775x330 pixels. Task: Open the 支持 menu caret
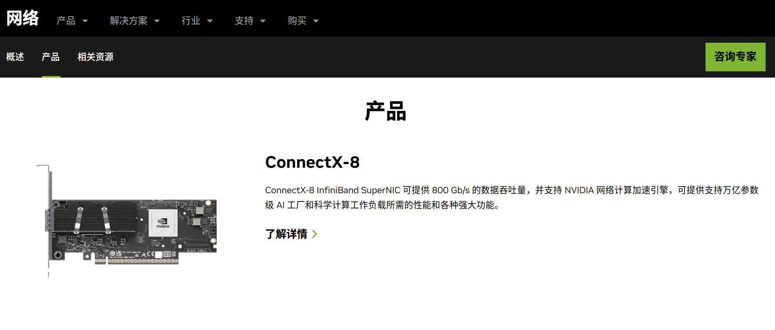pyautogui.click(x=263, y=21)
